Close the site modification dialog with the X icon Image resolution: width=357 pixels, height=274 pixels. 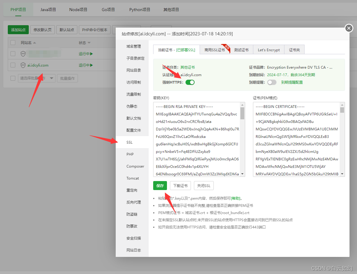pos(349,28)
